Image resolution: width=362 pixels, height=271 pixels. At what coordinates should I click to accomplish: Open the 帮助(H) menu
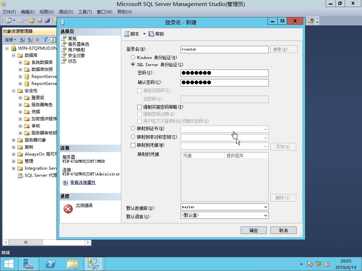click(124, 12)
